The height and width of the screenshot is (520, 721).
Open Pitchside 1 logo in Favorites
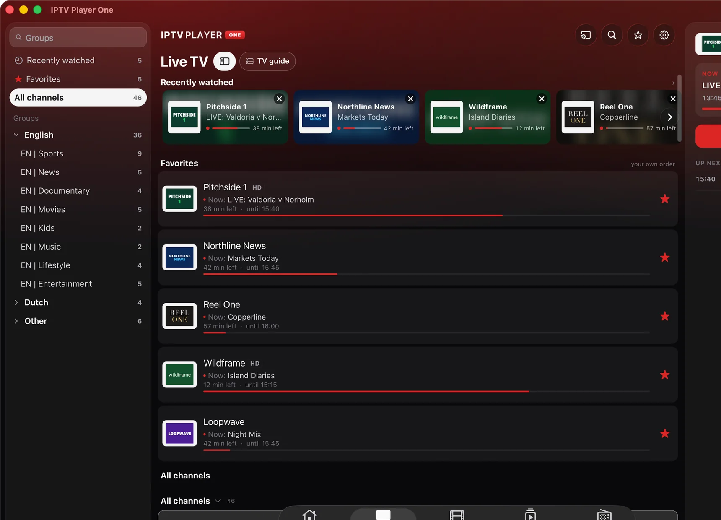click(179, 199)
